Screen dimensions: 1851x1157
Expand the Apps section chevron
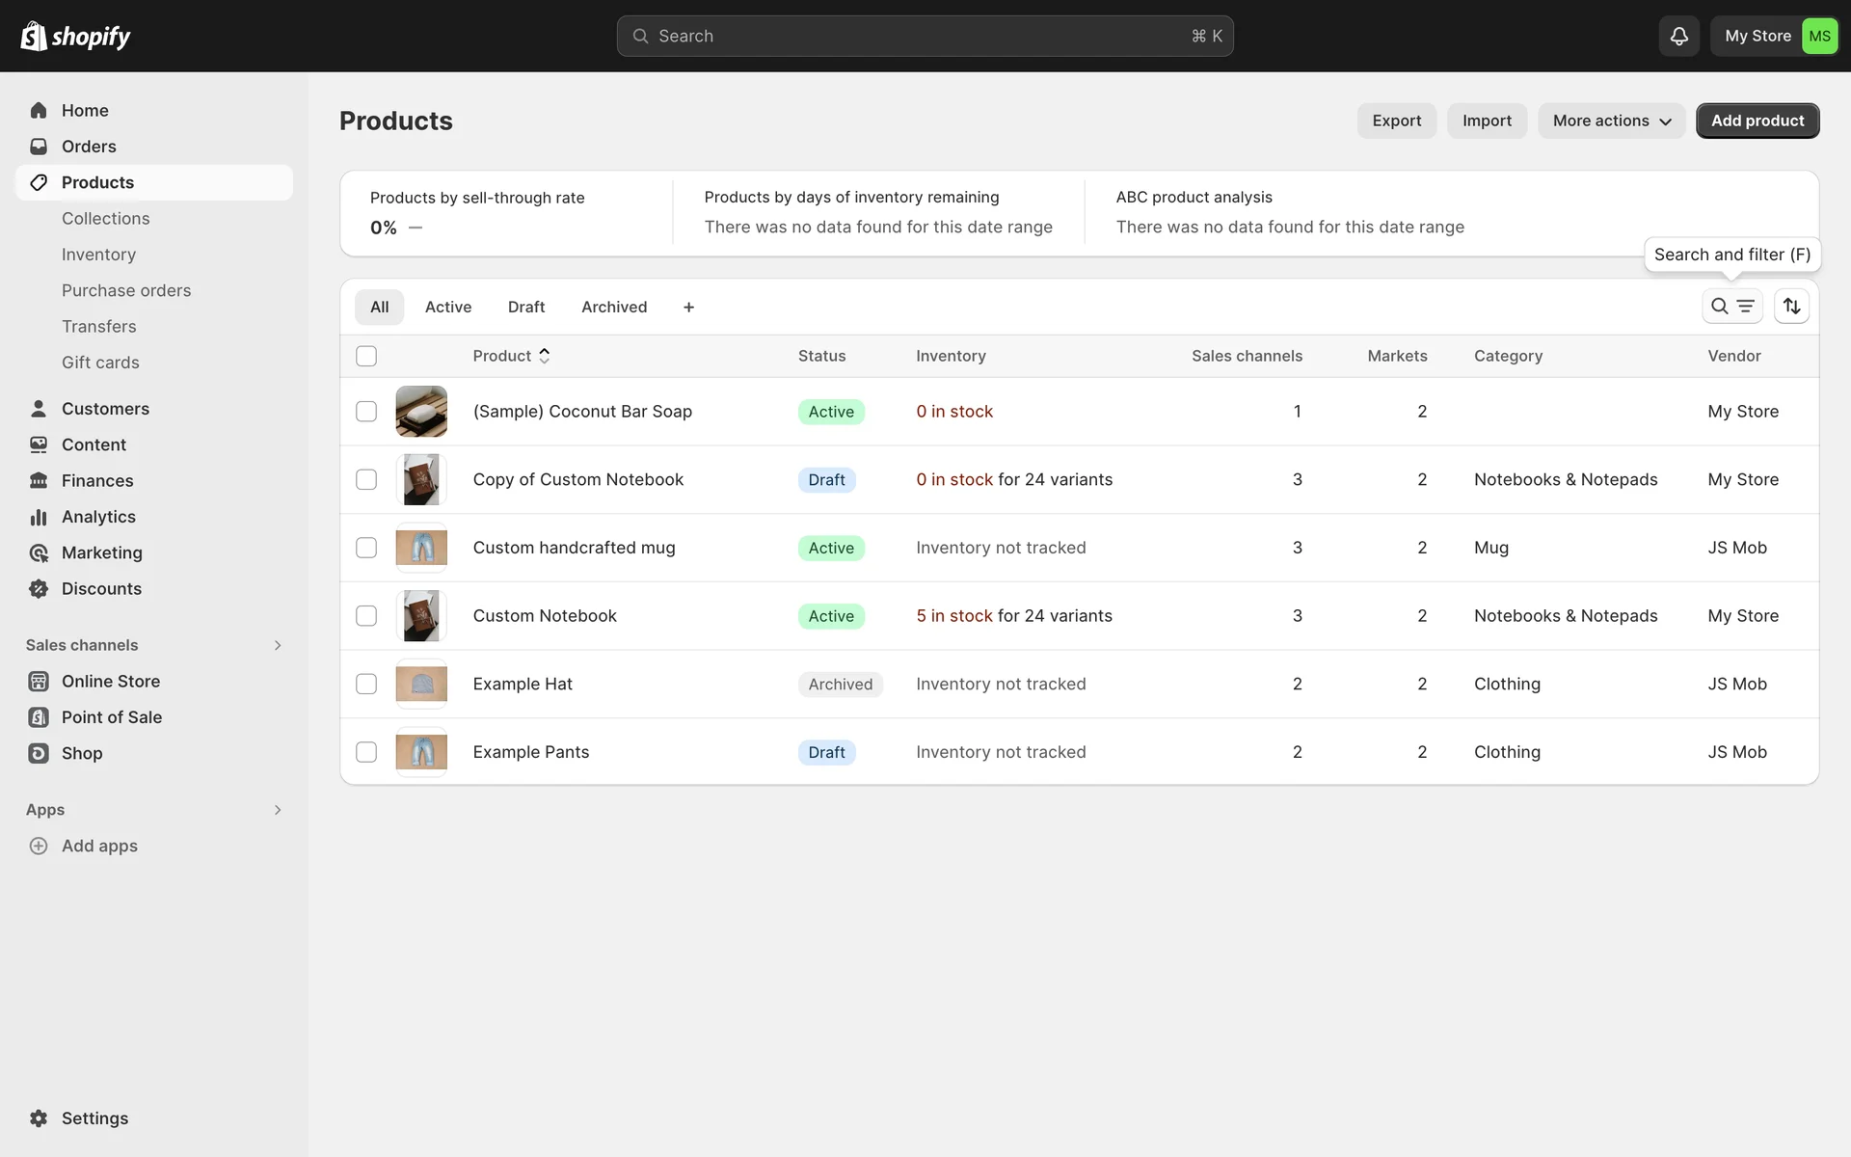coord(278,810)
